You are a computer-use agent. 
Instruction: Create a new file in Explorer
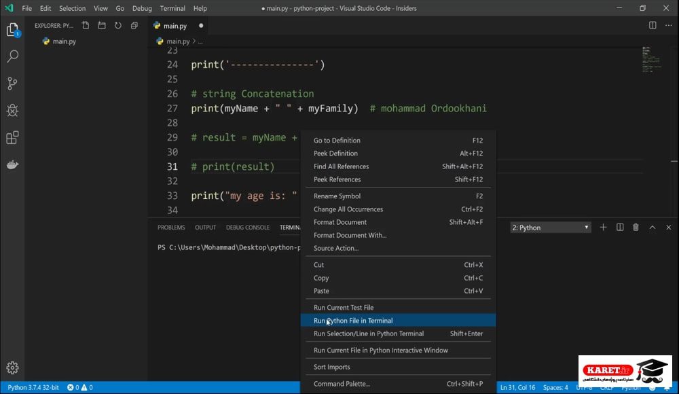[x=86, y=26]
